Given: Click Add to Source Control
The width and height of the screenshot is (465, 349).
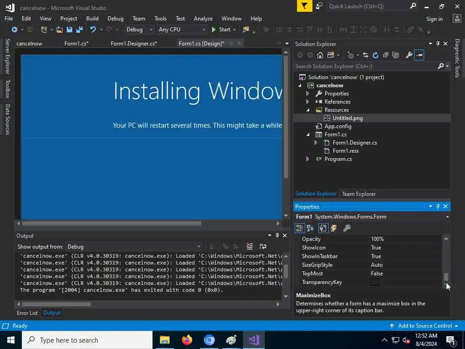Looking at the screenshot, I should [x=425, y=325].
